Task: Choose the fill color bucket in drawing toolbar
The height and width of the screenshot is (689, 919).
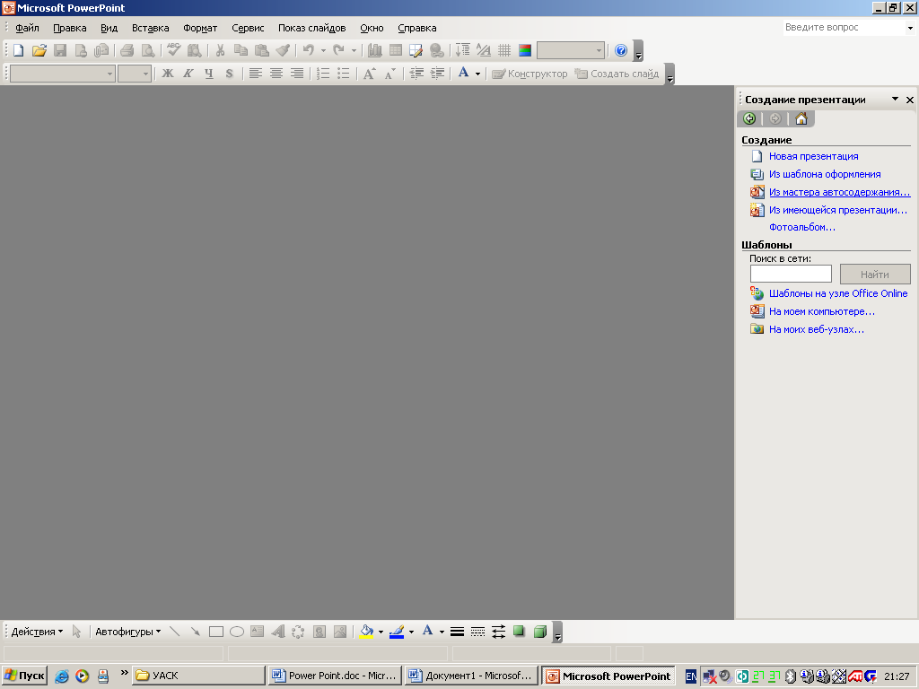Action: (367, 632)
